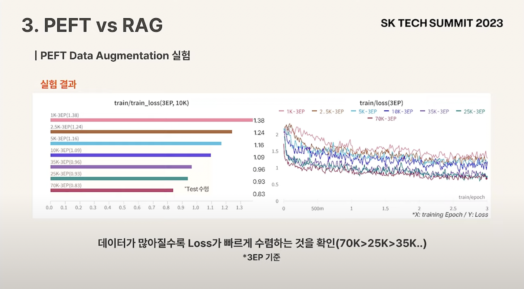Click the teal 25K-3EP bar
Viewport: 524px width, 289px height.
[x=119, y=179]
